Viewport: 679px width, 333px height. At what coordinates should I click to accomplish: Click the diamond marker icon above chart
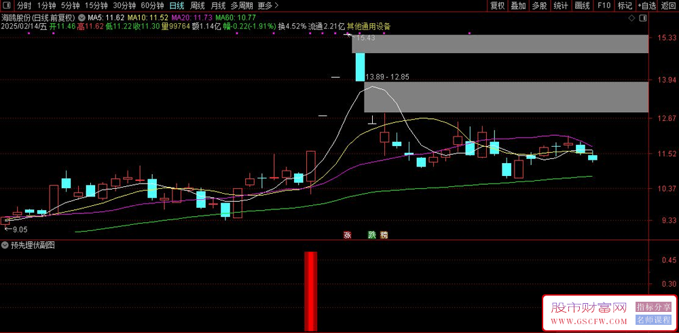coord(631,18)
